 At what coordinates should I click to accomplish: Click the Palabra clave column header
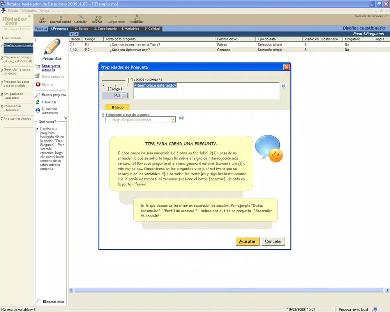235,39
